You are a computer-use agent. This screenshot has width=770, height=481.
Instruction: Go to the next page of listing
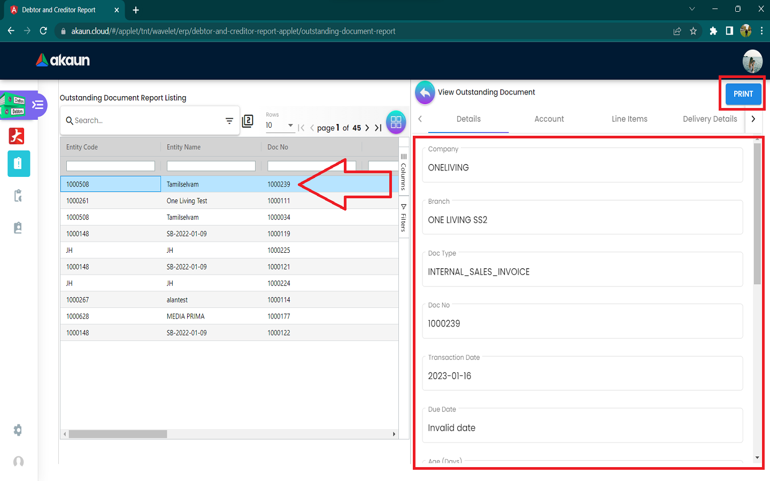pyautogui.click(x=367, y=128)
